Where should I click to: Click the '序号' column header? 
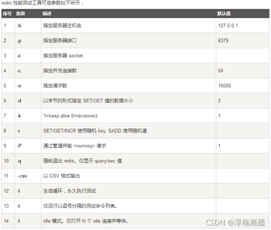pos(7,14)
